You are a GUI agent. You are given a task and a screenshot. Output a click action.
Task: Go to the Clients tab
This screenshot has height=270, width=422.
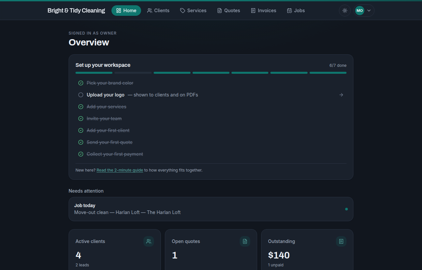(158, 11)
